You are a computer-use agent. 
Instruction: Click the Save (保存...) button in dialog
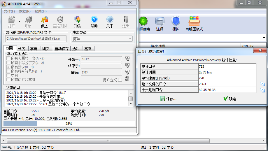pos(168,99)
